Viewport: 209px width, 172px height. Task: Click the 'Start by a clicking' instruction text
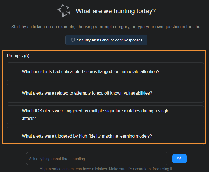[x=106, y=27]
